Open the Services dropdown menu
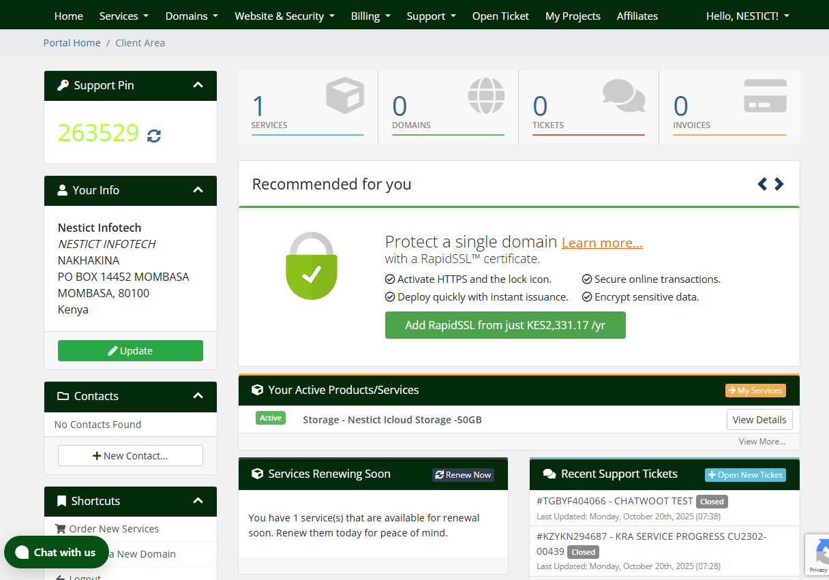The height and width of the screenshot is (580, 829). pos(123,16)
